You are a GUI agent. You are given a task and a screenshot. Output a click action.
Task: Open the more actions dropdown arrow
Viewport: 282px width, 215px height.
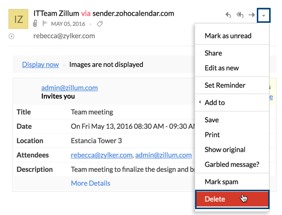pos(263,15)
